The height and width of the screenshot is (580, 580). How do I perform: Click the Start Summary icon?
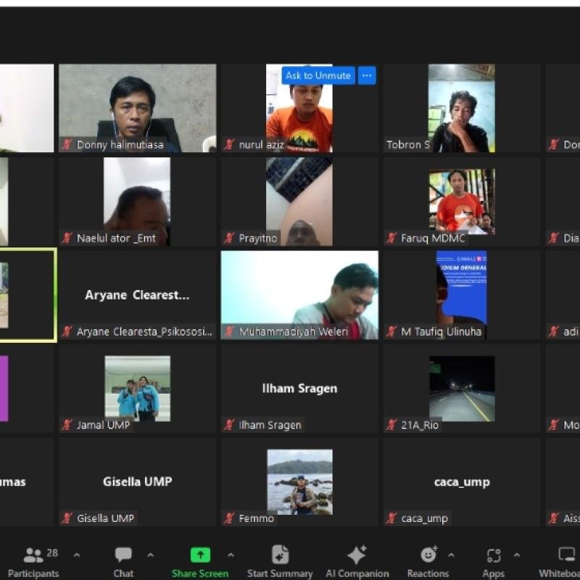click(280, 555)
